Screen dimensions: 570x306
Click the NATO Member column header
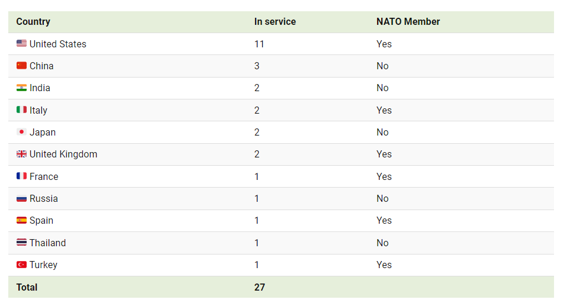click(x=408, y=22)
